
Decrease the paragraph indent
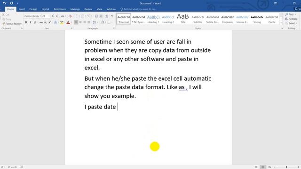coord(96,16)
